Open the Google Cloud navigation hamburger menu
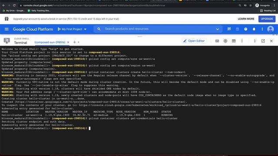The height and width of the screenshot is (156, 278). pos(7,29)
